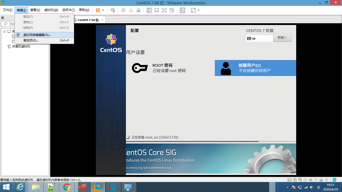Click the stretch guest display icon
The width and height of the screenshot is (342, 192).
pyautogui.click(x=193, y=10)
